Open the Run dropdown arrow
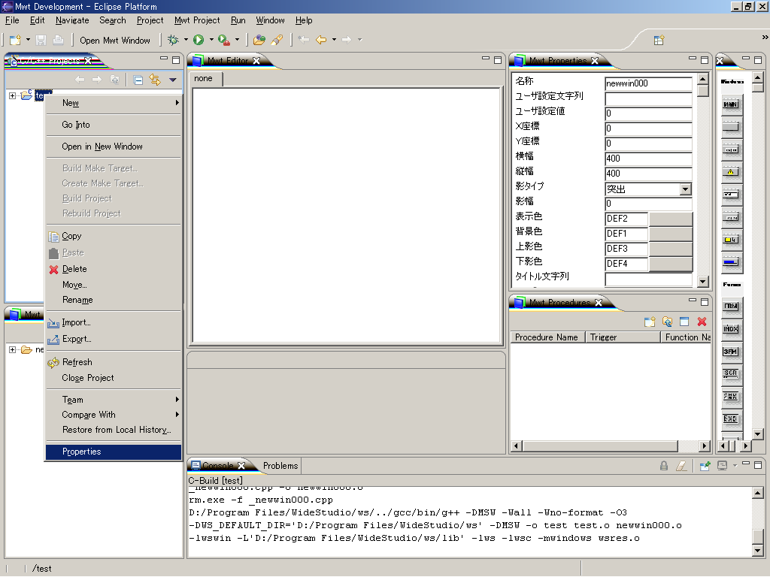This screenshot has height=577, width=770. tap(211, 40)
